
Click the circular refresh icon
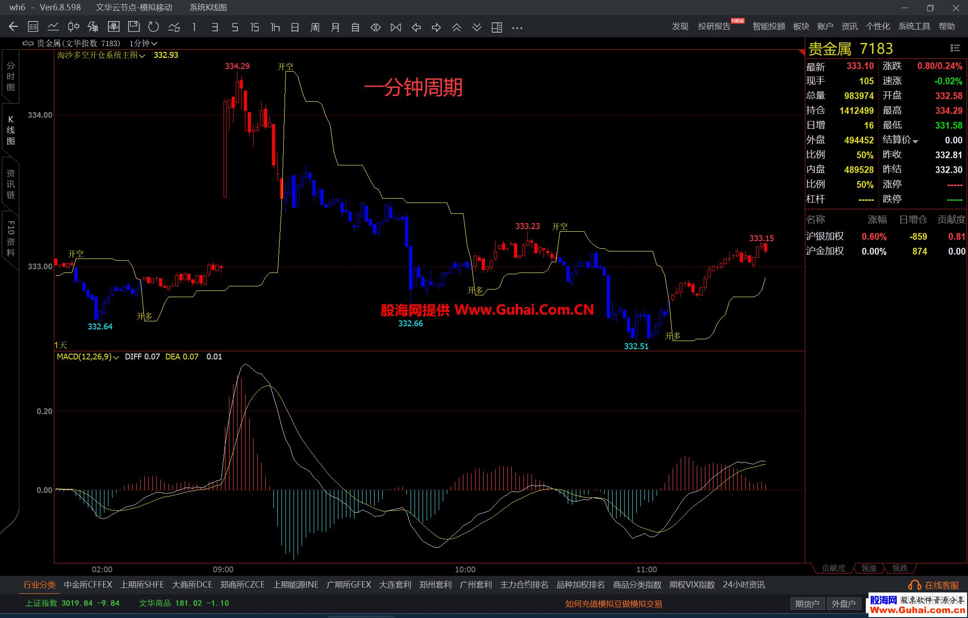pyautogui.click(x=154, y=27)
